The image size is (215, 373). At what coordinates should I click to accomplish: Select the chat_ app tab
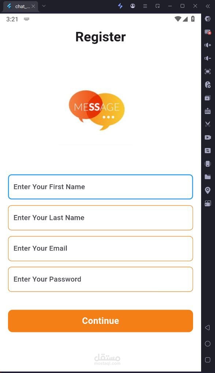point(21,6)
